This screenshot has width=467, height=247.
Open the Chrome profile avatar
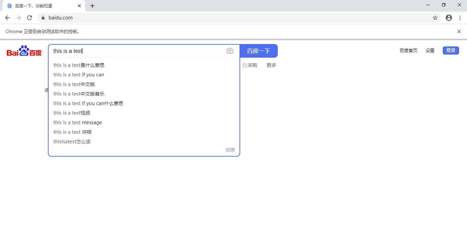pos(449,17)
